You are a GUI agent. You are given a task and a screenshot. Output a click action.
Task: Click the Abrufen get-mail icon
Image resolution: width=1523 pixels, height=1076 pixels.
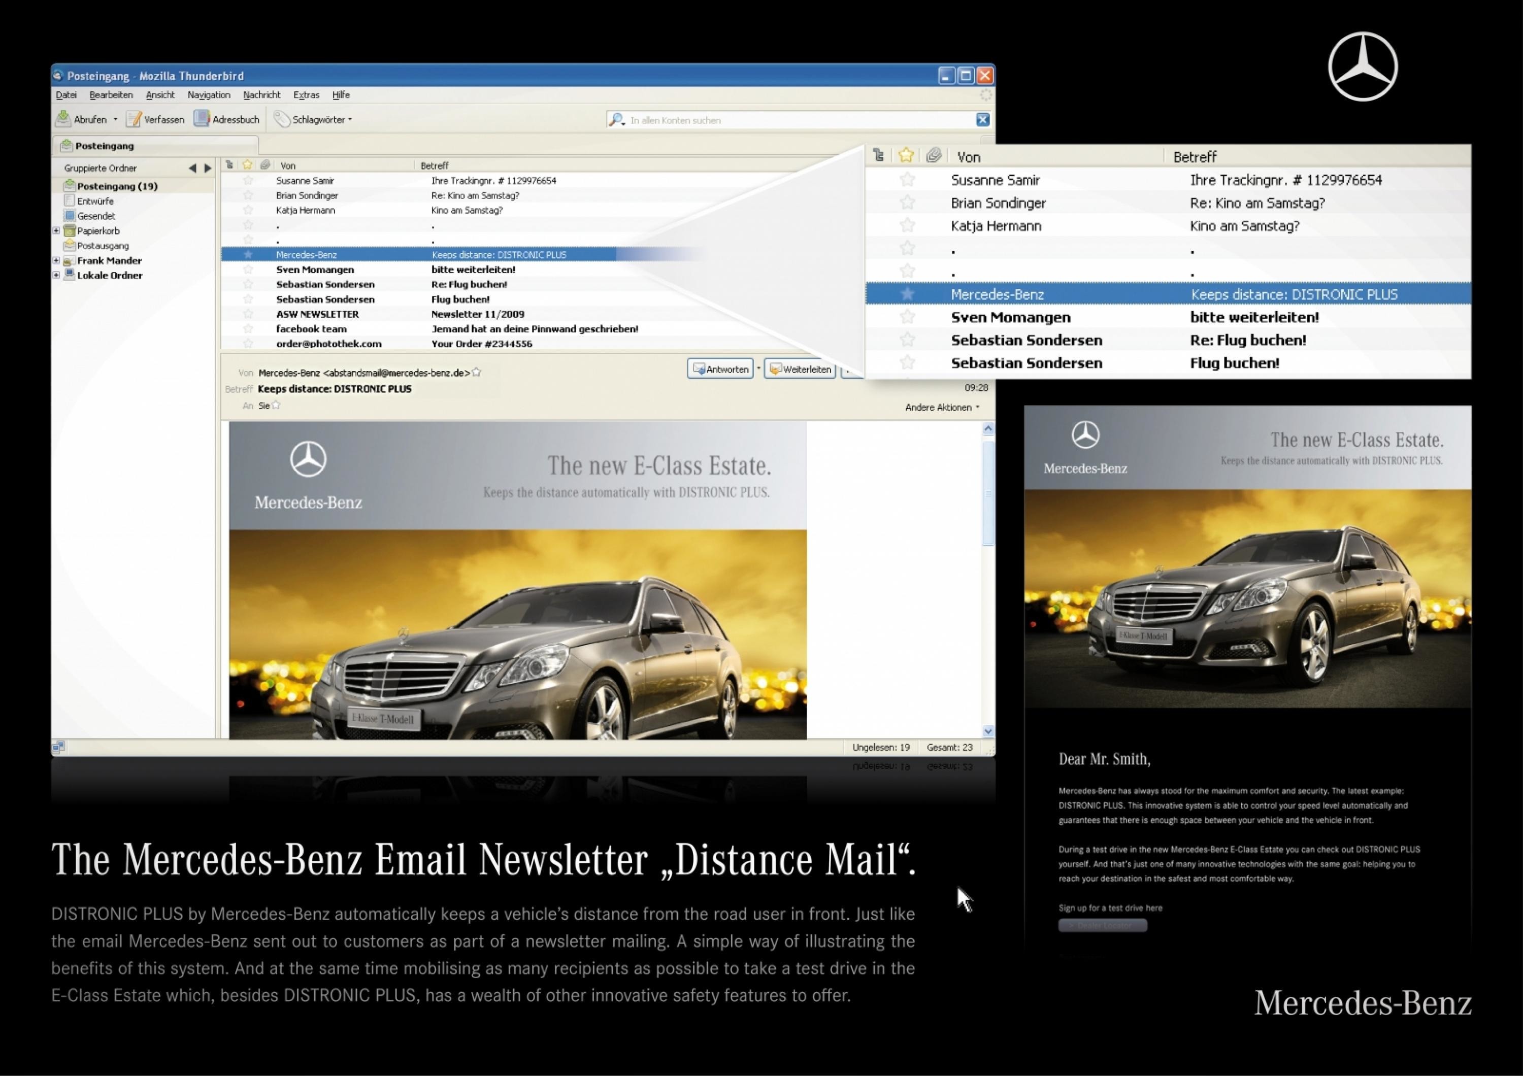(x=63, y=119)
